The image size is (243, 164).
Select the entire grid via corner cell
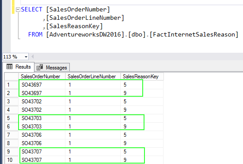pyautogui.click(x=11, y=77)
